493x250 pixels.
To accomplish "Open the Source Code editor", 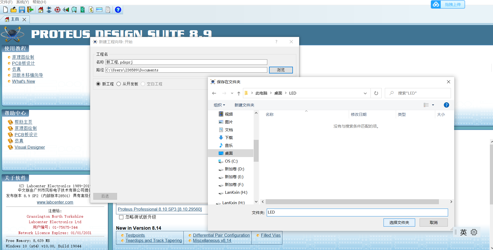I will (x=99, y=10).
